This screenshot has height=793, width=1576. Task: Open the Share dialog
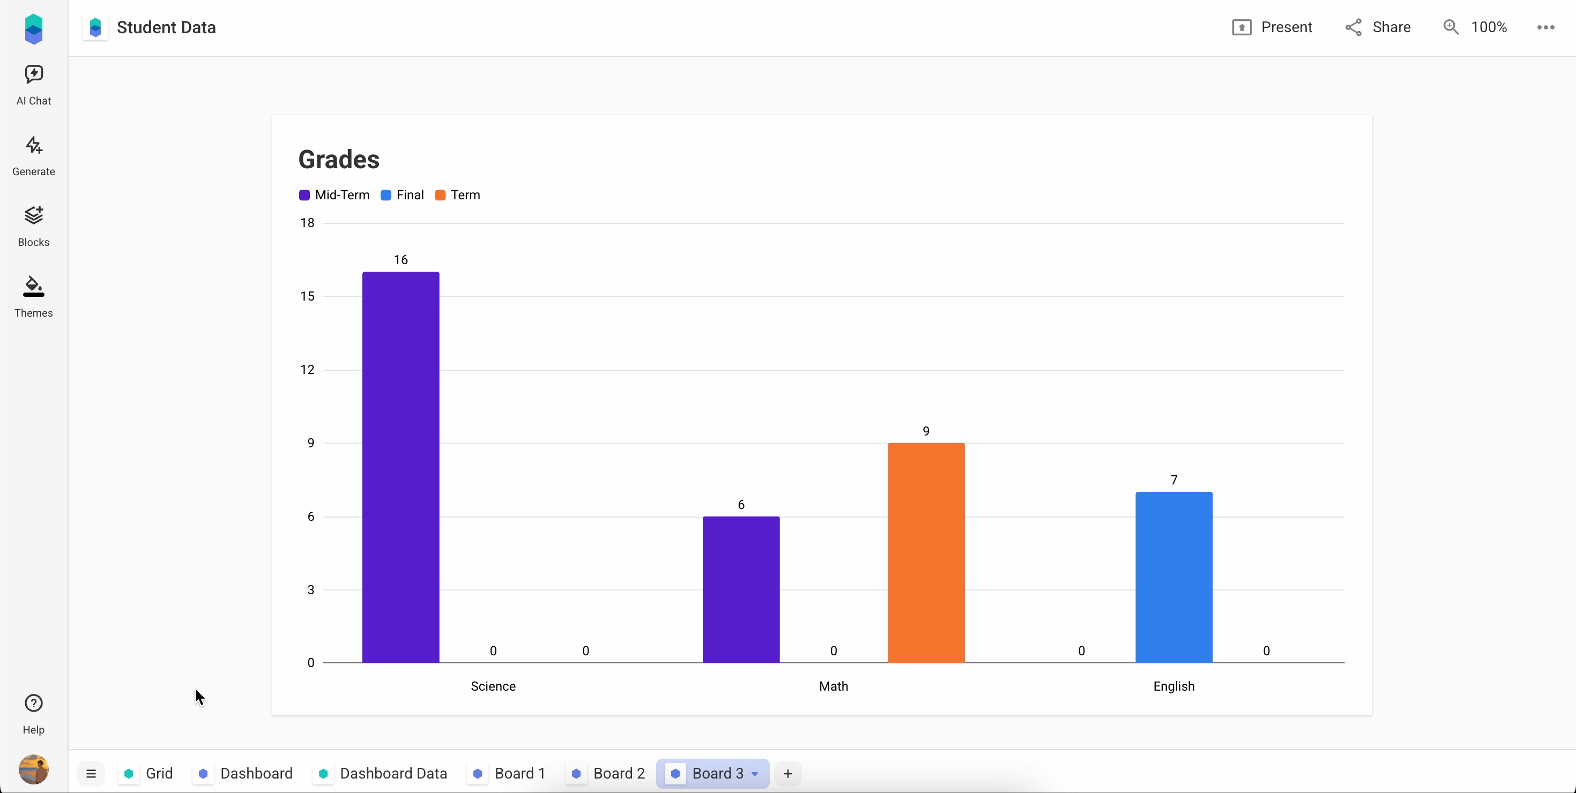(1378, 26)
